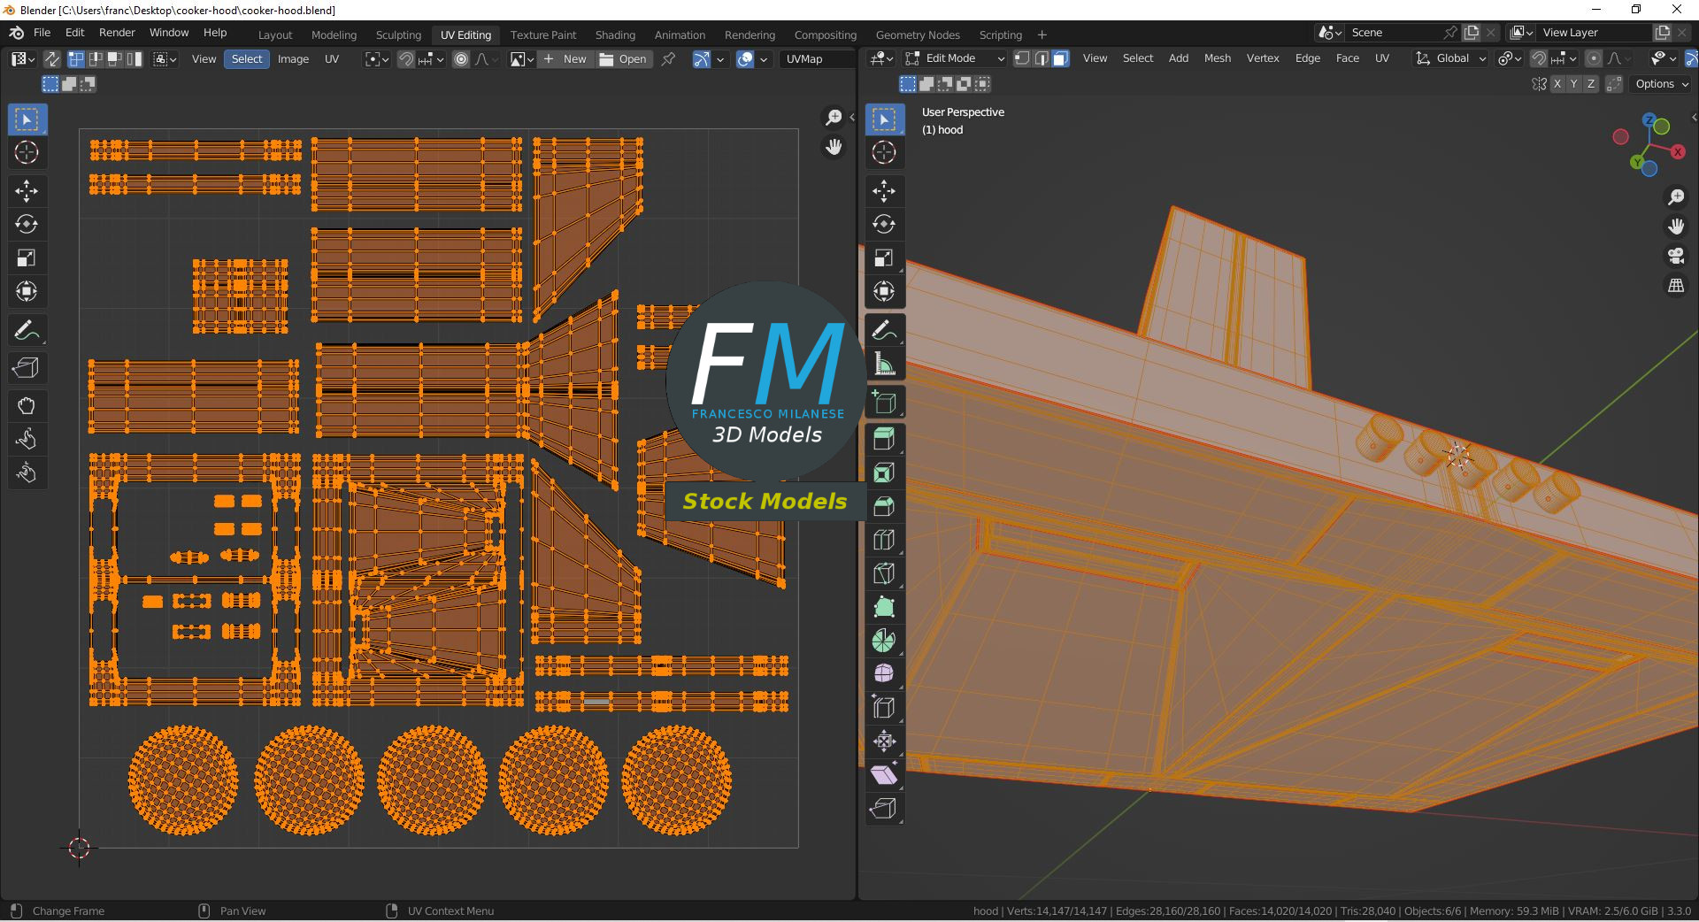
Task: Enable face select mode in 3D viewport
Action: pyautogui.click(x=1060, y=58)
